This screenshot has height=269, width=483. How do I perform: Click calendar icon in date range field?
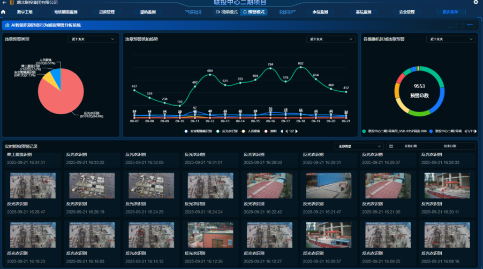391,146
